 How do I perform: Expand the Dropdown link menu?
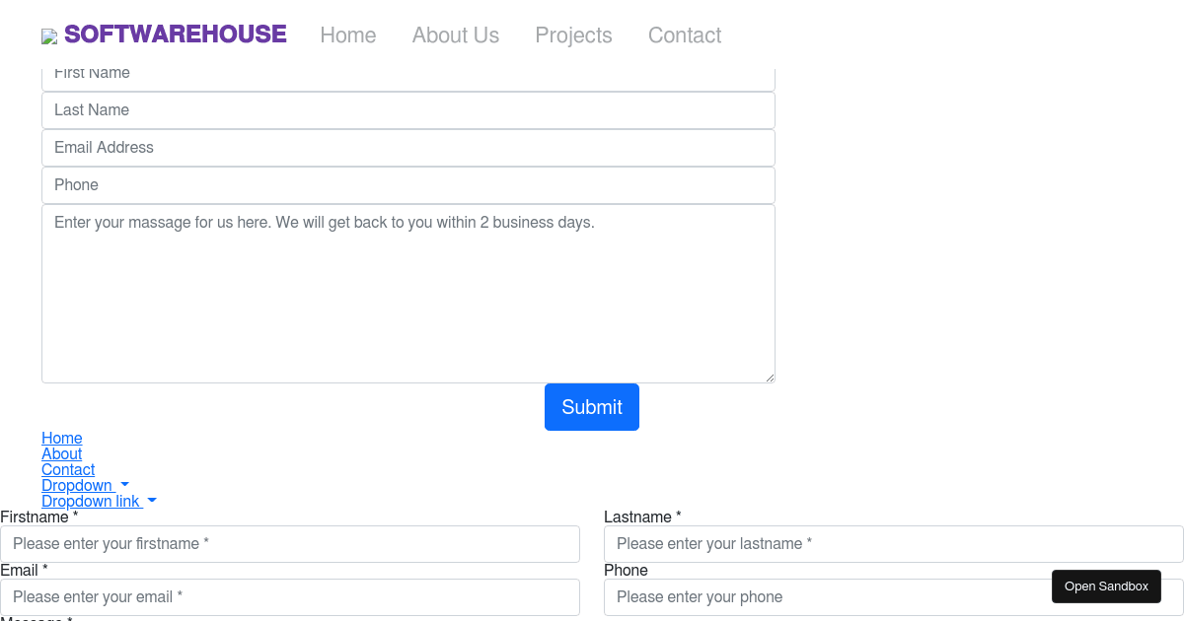pos(151,501)
